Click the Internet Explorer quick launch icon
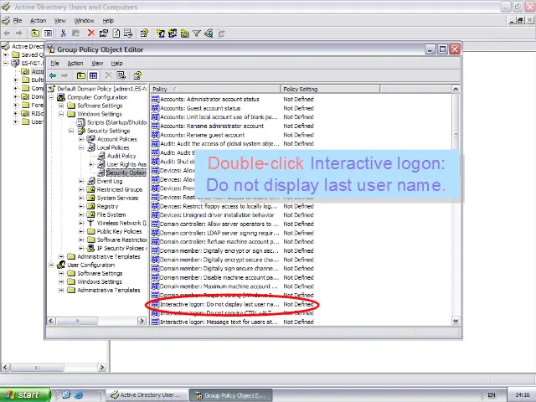536x402 pixels. (79, 394)
